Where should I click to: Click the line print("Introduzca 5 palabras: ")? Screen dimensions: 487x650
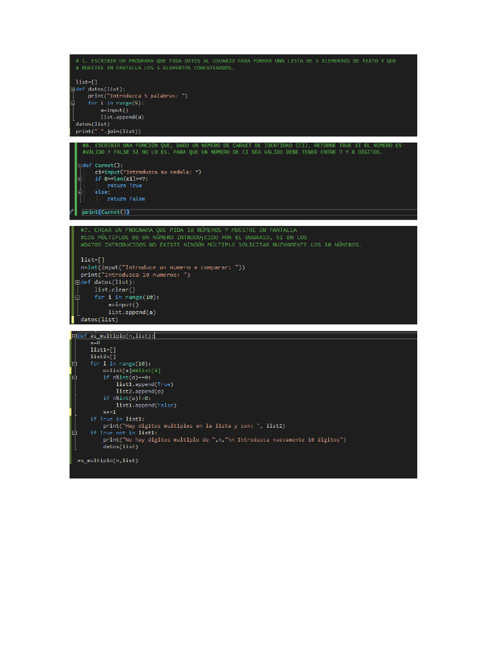(138, 96)
